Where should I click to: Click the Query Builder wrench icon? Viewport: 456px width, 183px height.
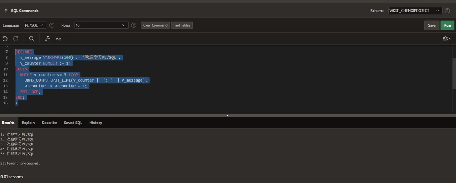(x=47, y=39)
